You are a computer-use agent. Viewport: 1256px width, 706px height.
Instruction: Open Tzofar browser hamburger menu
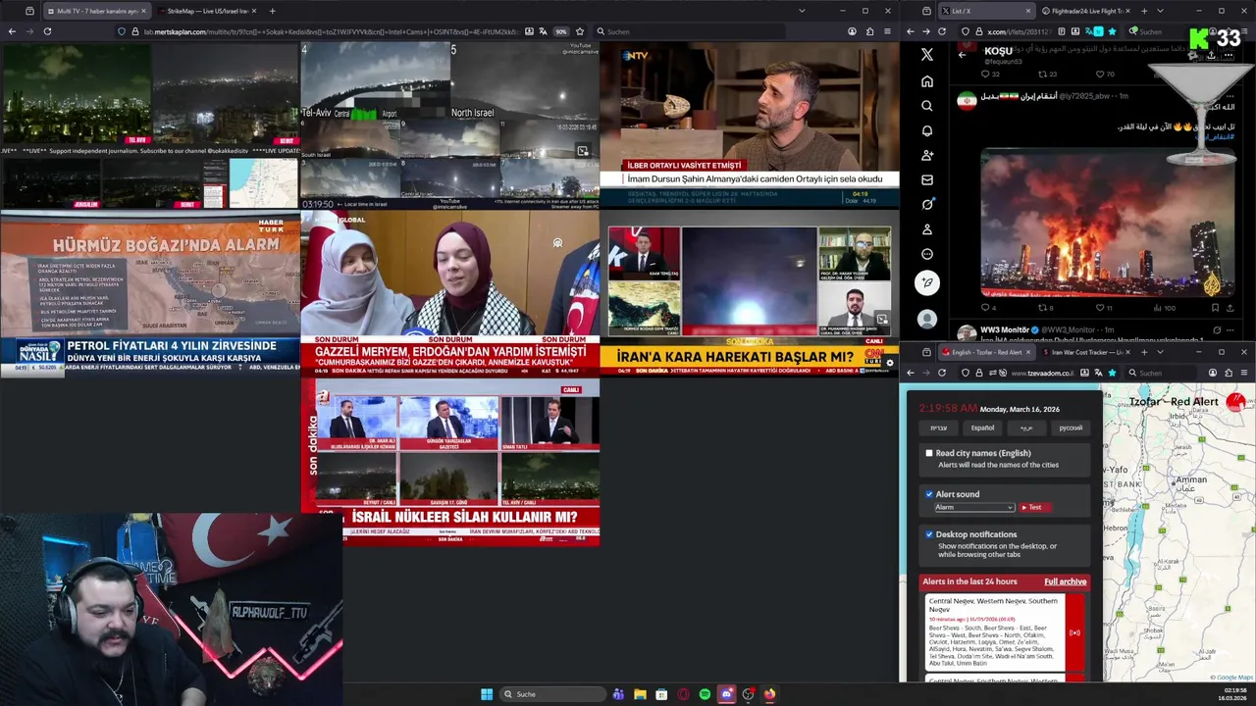click(x=1244, y=373)
